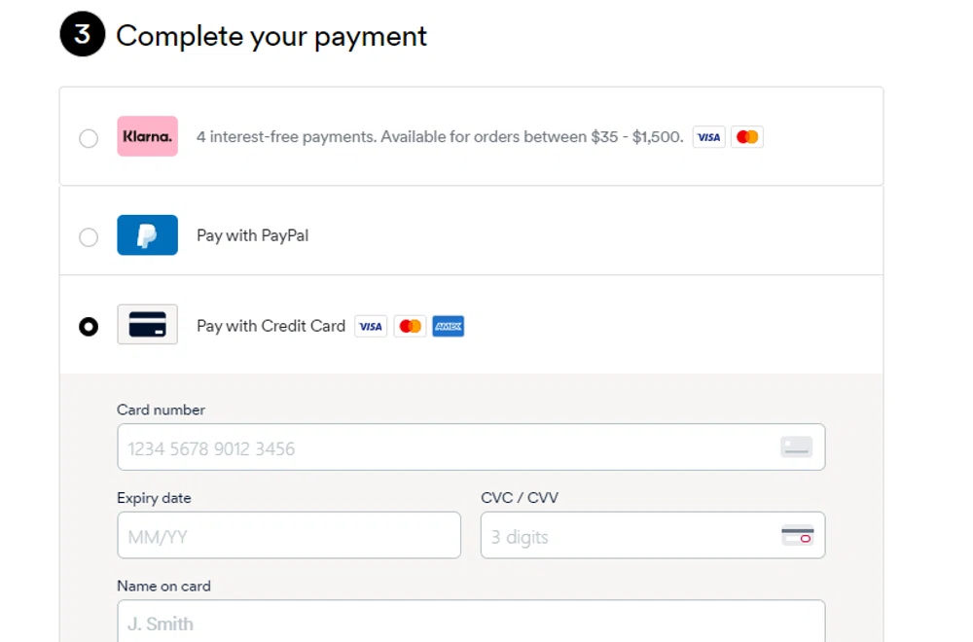
Task: Click the Mastercard badge beside the Klarna option
Action: click(746, 136)
